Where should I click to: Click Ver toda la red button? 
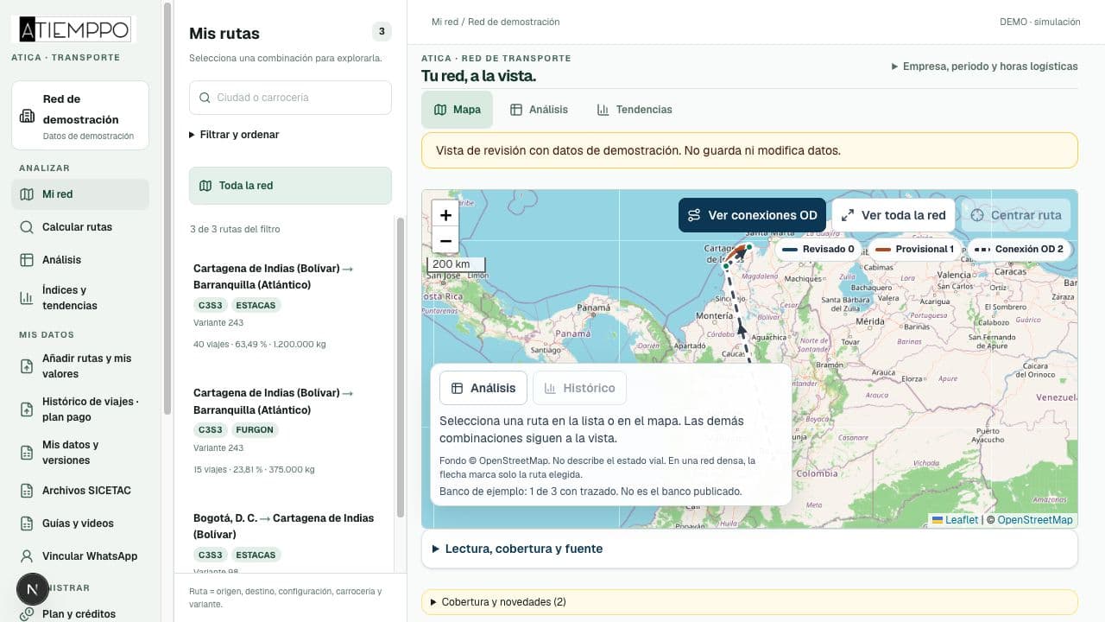[893, 215]
